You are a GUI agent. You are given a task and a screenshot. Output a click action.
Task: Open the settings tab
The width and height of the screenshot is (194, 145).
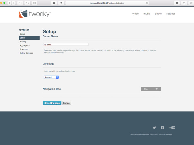(171, 14)
